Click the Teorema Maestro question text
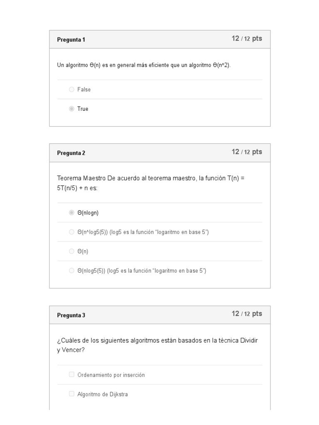The width and height of the screenshot is (319, 425). (151, 183)
